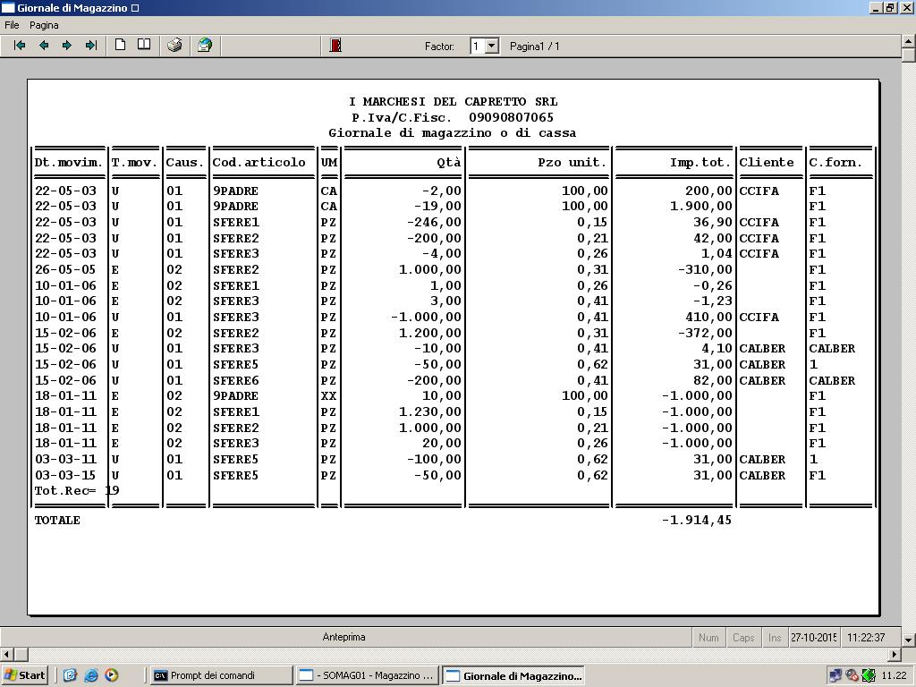Click the amount -310,00
This screenshot has width=916, height=687.
click(x=705, y=270)
